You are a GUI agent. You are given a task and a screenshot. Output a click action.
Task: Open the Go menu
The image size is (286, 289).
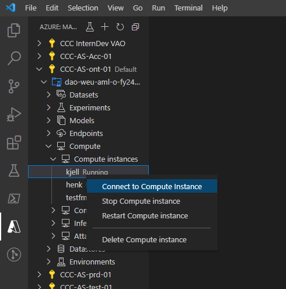[x=138, y=8]
